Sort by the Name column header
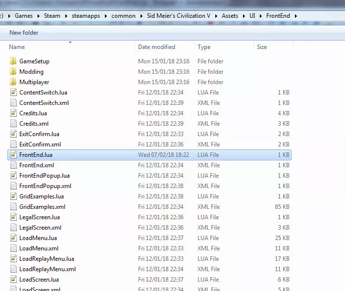 tap(17, 47)
